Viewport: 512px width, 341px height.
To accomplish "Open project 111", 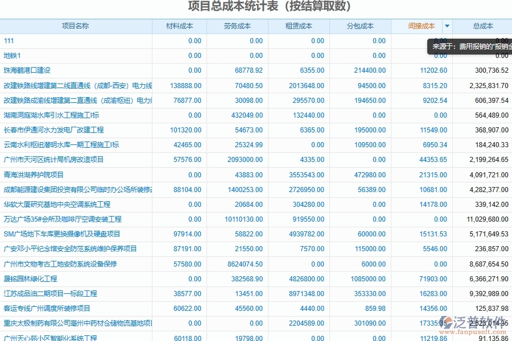I will (10, 41).
